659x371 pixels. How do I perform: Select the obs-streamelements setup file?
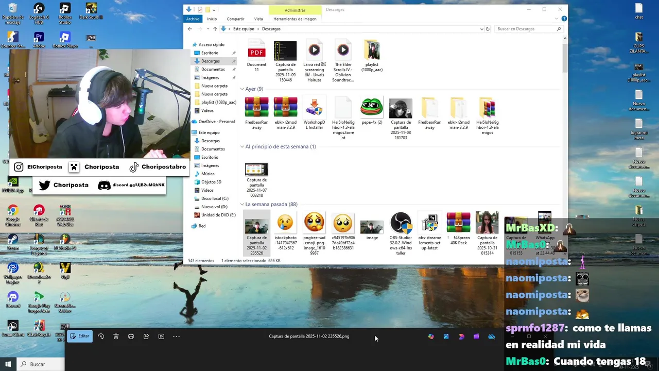point(429,231)
